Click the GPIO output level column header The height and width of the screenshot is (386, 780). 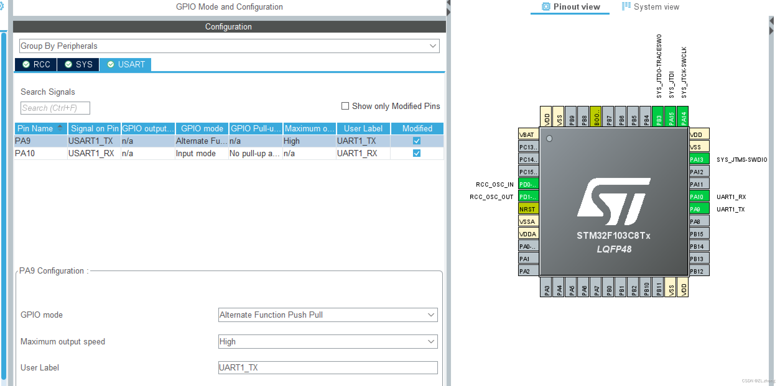pyautogui.click(x=148, y=129)
